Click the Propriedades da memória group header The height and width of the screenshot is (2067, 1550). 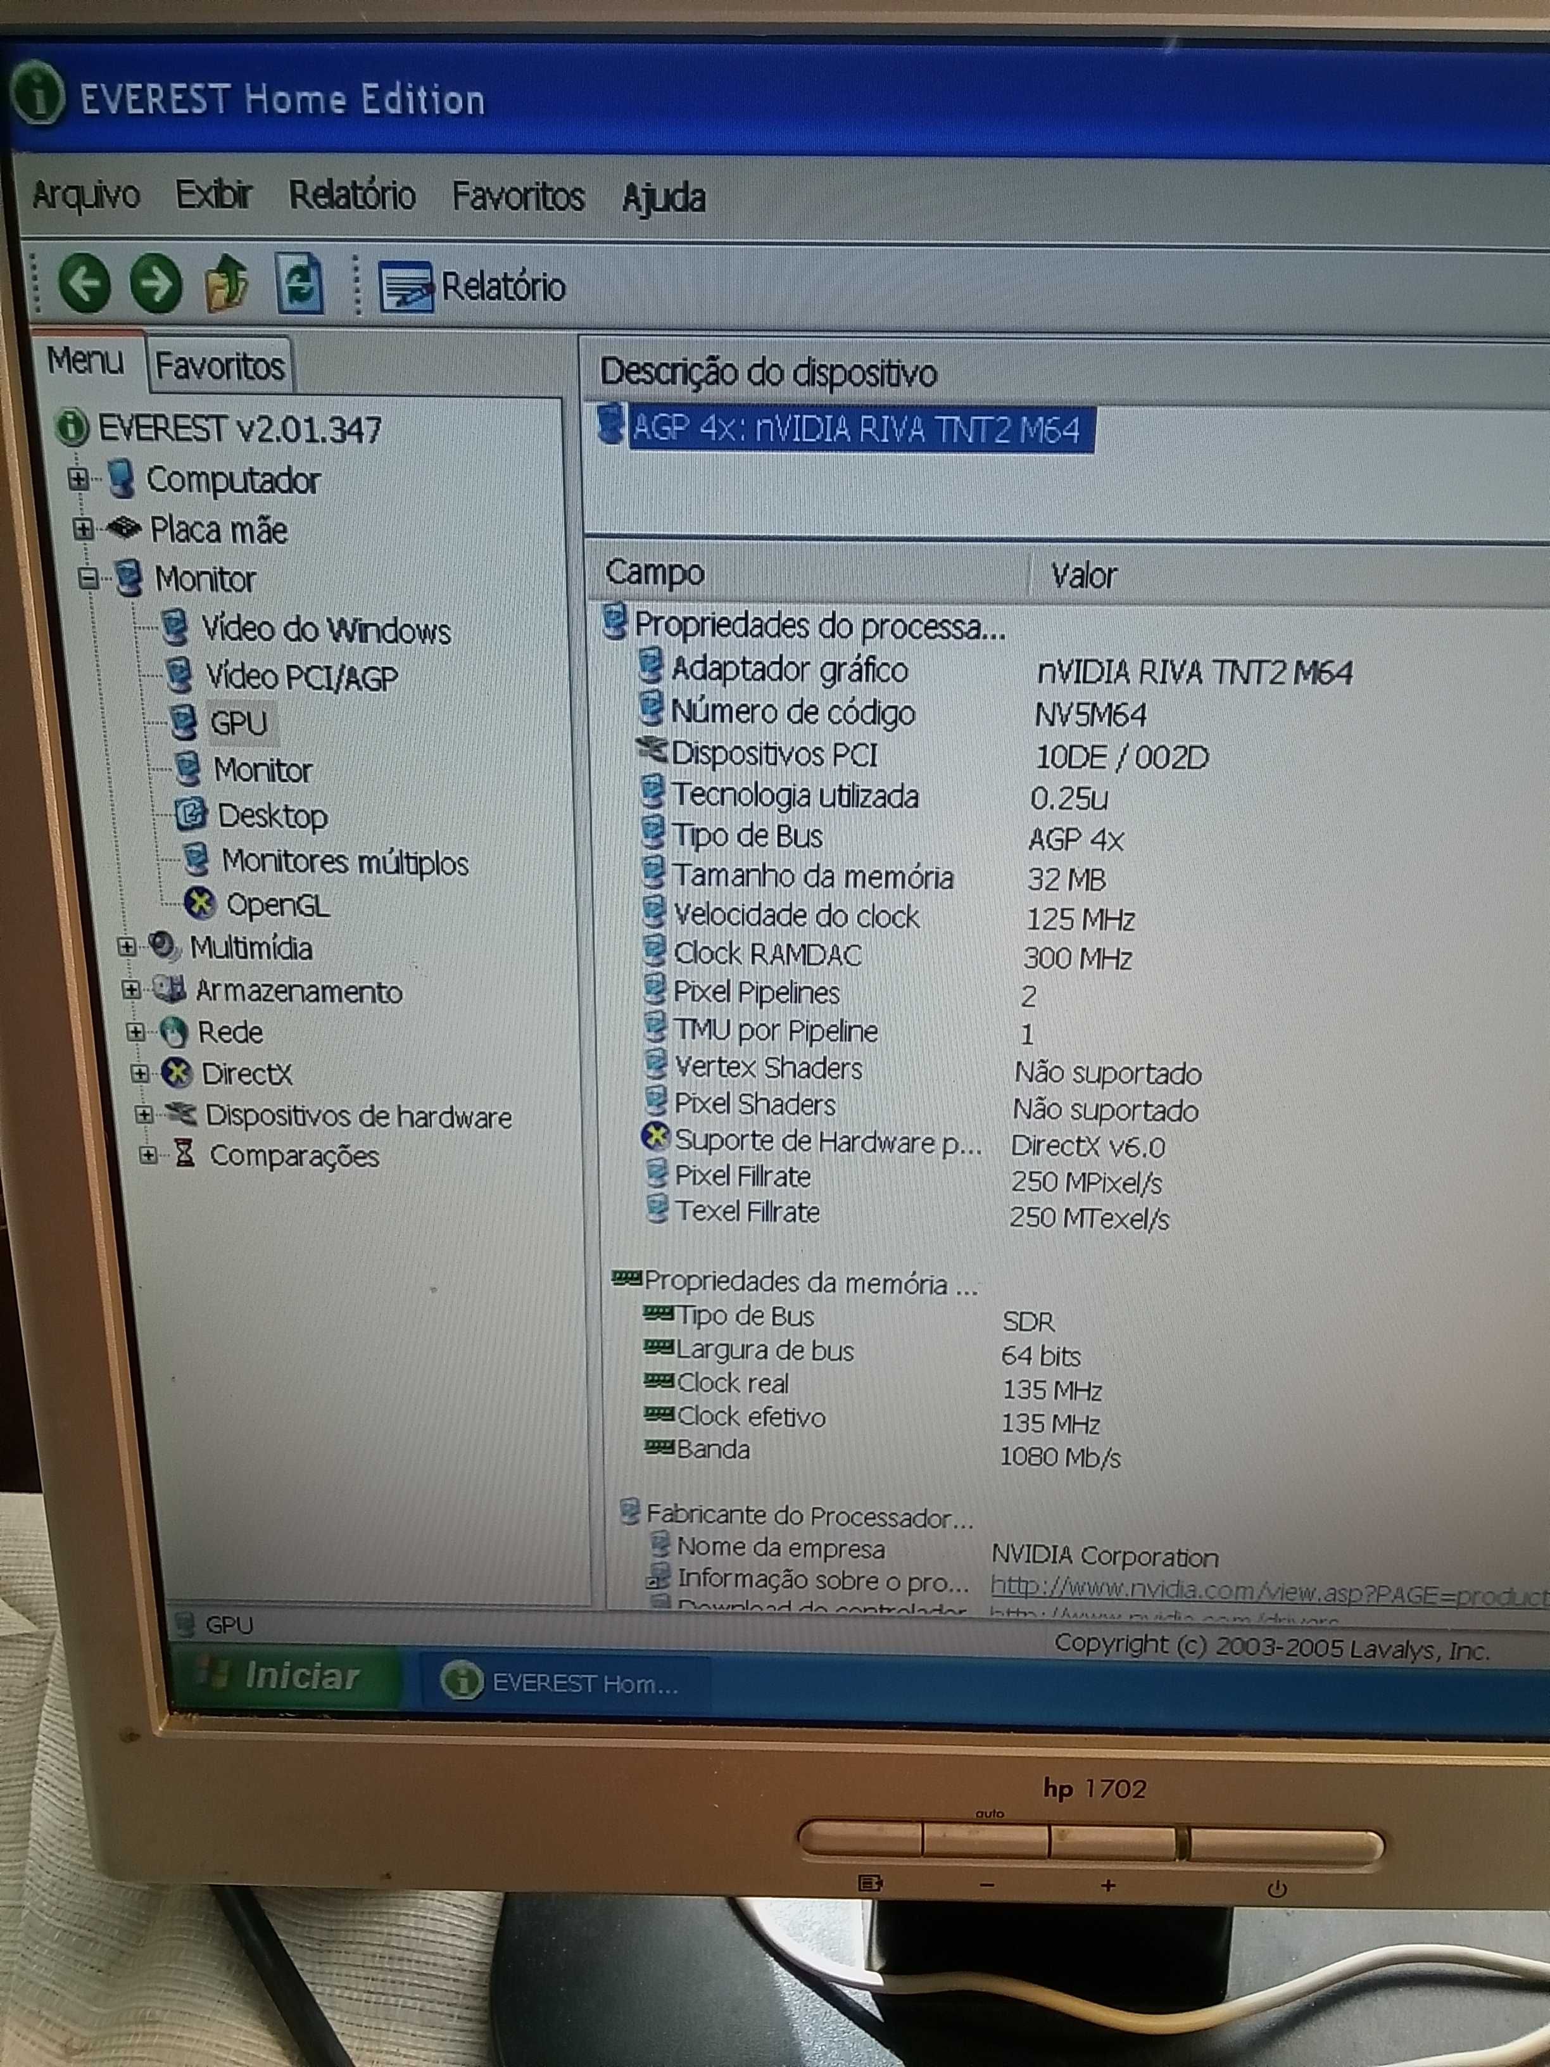click(796, 1282)
